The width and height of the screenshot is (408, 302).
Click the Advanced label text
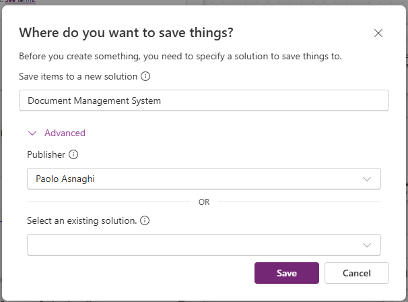(65, 133)
